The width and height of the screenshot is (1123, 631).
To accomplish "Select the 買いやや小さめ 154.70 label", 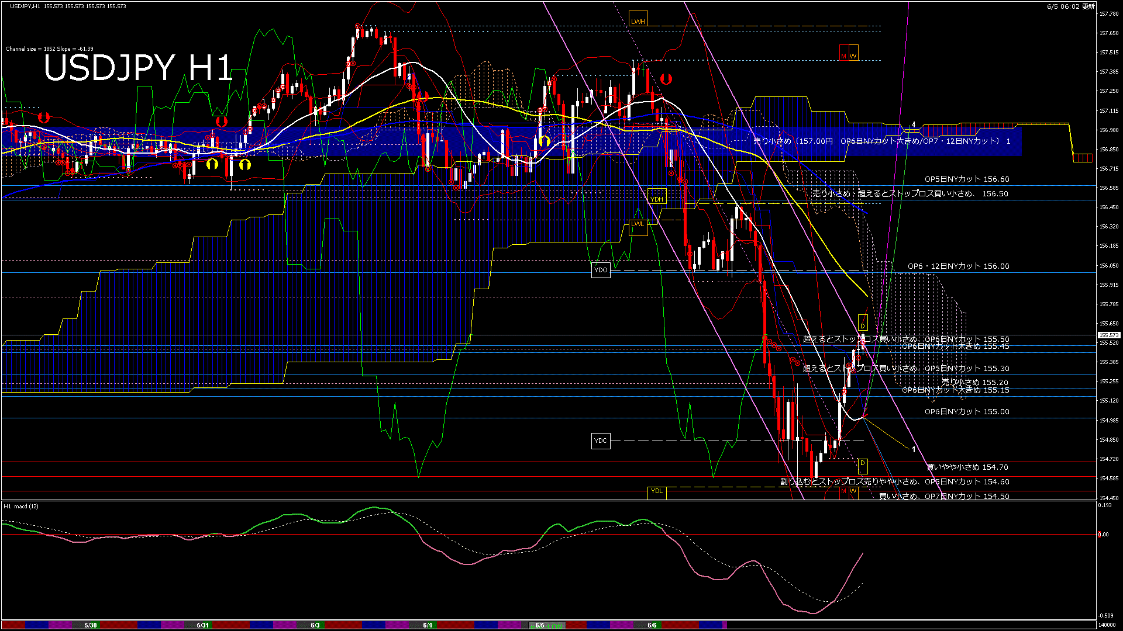I will (x=967, y=467).
